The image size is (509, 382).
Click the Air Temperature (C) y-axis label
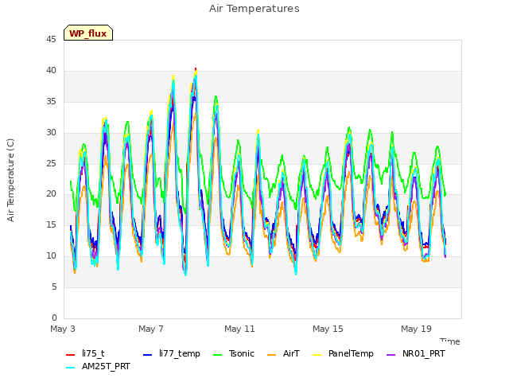coord(10,181)
